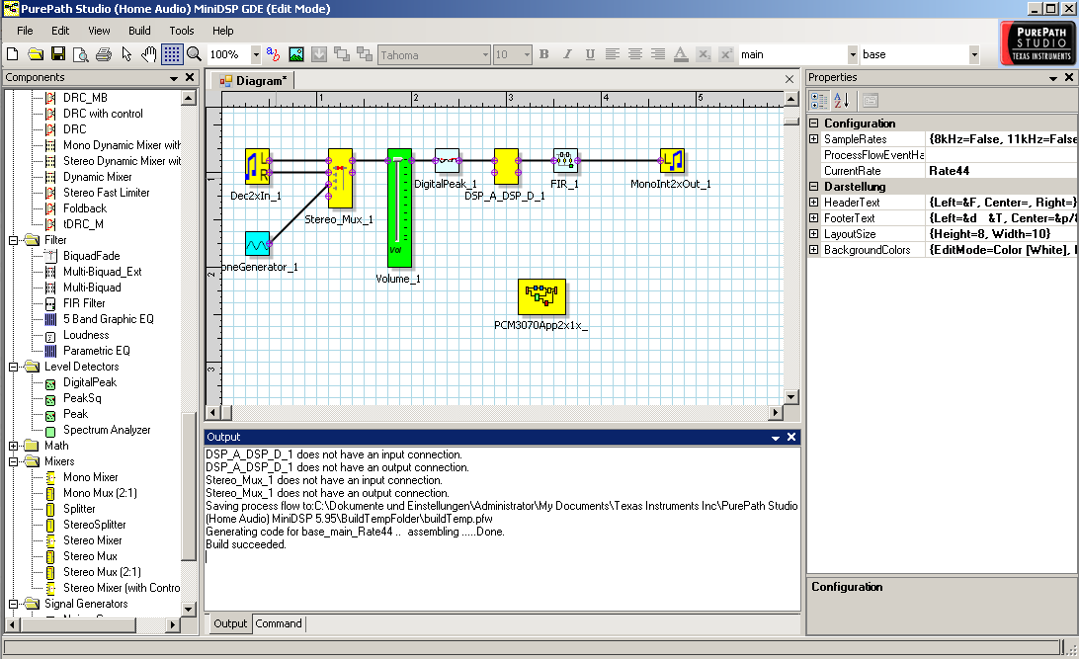Select the MonoInt2xOut_1 block
1079x659 pixels.
[672, 161]
